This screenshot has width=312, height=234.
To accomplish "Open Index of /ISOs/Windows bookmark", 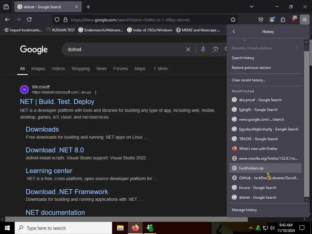I will (x=150, y=30).
